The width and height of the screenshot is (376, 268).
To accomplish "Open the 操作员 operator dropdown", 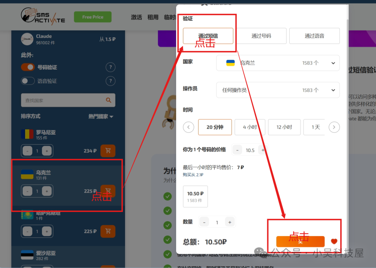I will (278, 90).
